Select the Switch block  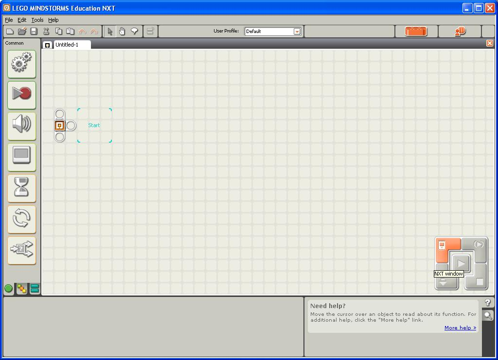click(21, 250)
